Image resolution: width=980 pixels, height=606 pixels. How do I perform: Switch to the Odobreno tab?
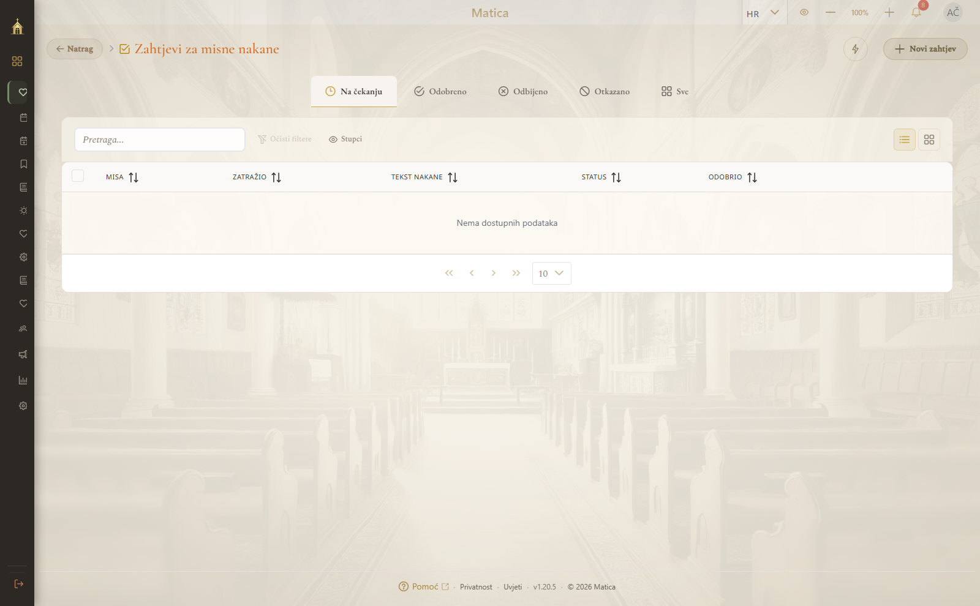pyautogui.click(x=440, y=91)
